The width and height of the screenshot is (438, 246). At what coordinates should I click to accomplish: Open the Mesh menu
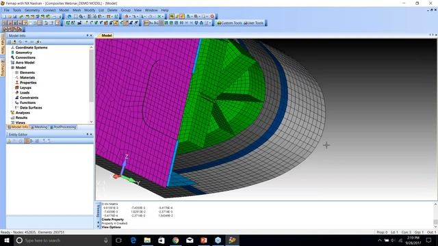77,10
